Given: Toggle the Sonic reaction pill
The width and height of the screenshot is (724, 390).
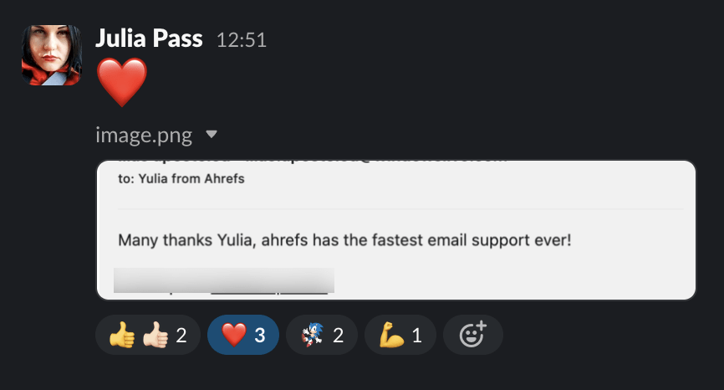Looking at the screenshot, I should tap(322, 336).
